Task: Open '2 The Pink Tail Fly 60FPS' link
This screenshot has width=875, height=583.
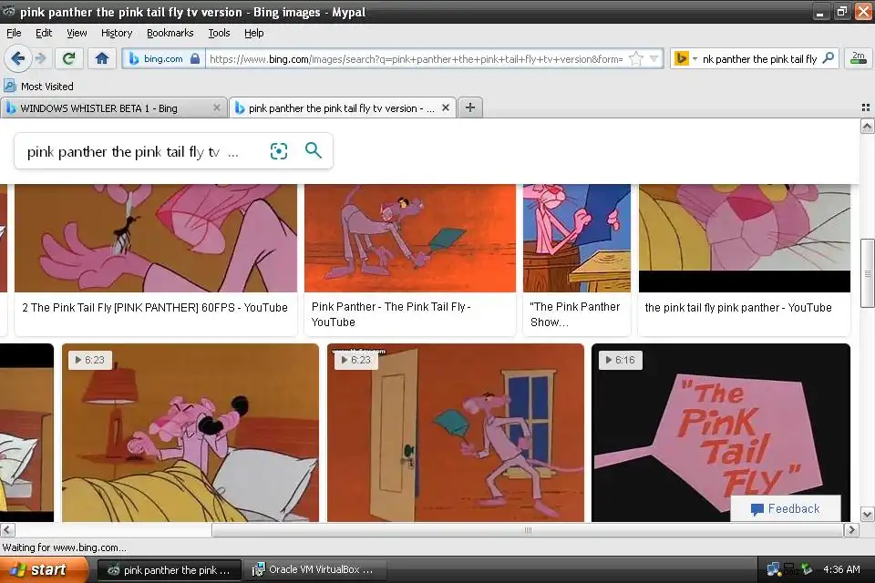Action: pos(155,307)
